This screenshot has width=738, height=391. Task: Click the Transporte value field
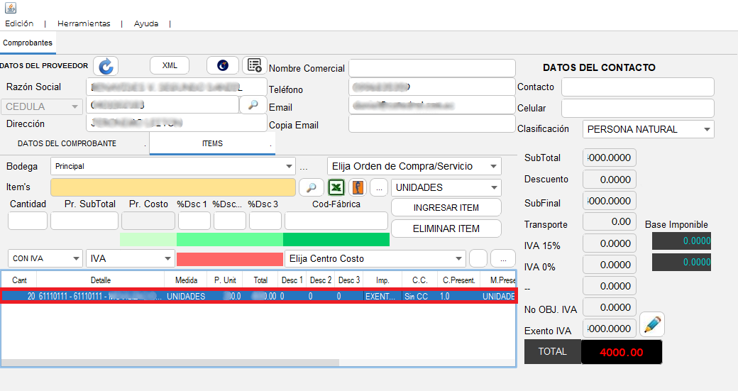pyautogui.click(x=610, y=221)
